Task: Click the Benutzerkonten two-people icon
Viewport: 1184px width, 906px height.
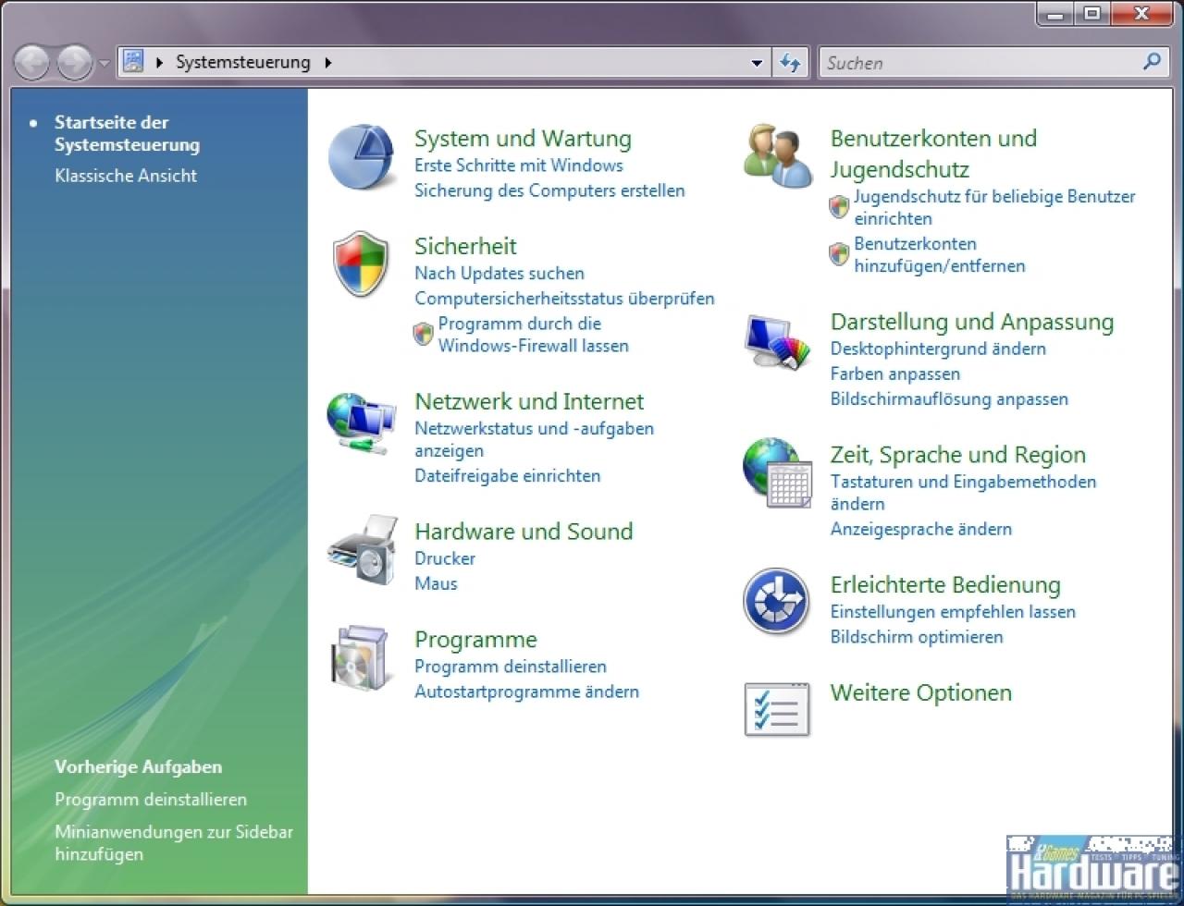Action: (777, 154)
